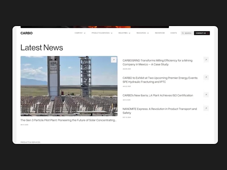
Task: Expand the Resources dropdown chevron
Action: pos(148,33)
